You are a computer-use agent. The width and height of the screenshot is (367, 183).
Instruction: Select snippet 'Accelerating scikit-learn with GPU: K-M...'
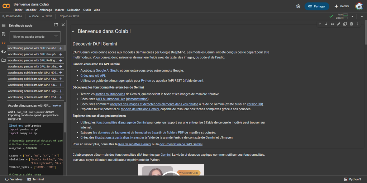click(33, 79)
